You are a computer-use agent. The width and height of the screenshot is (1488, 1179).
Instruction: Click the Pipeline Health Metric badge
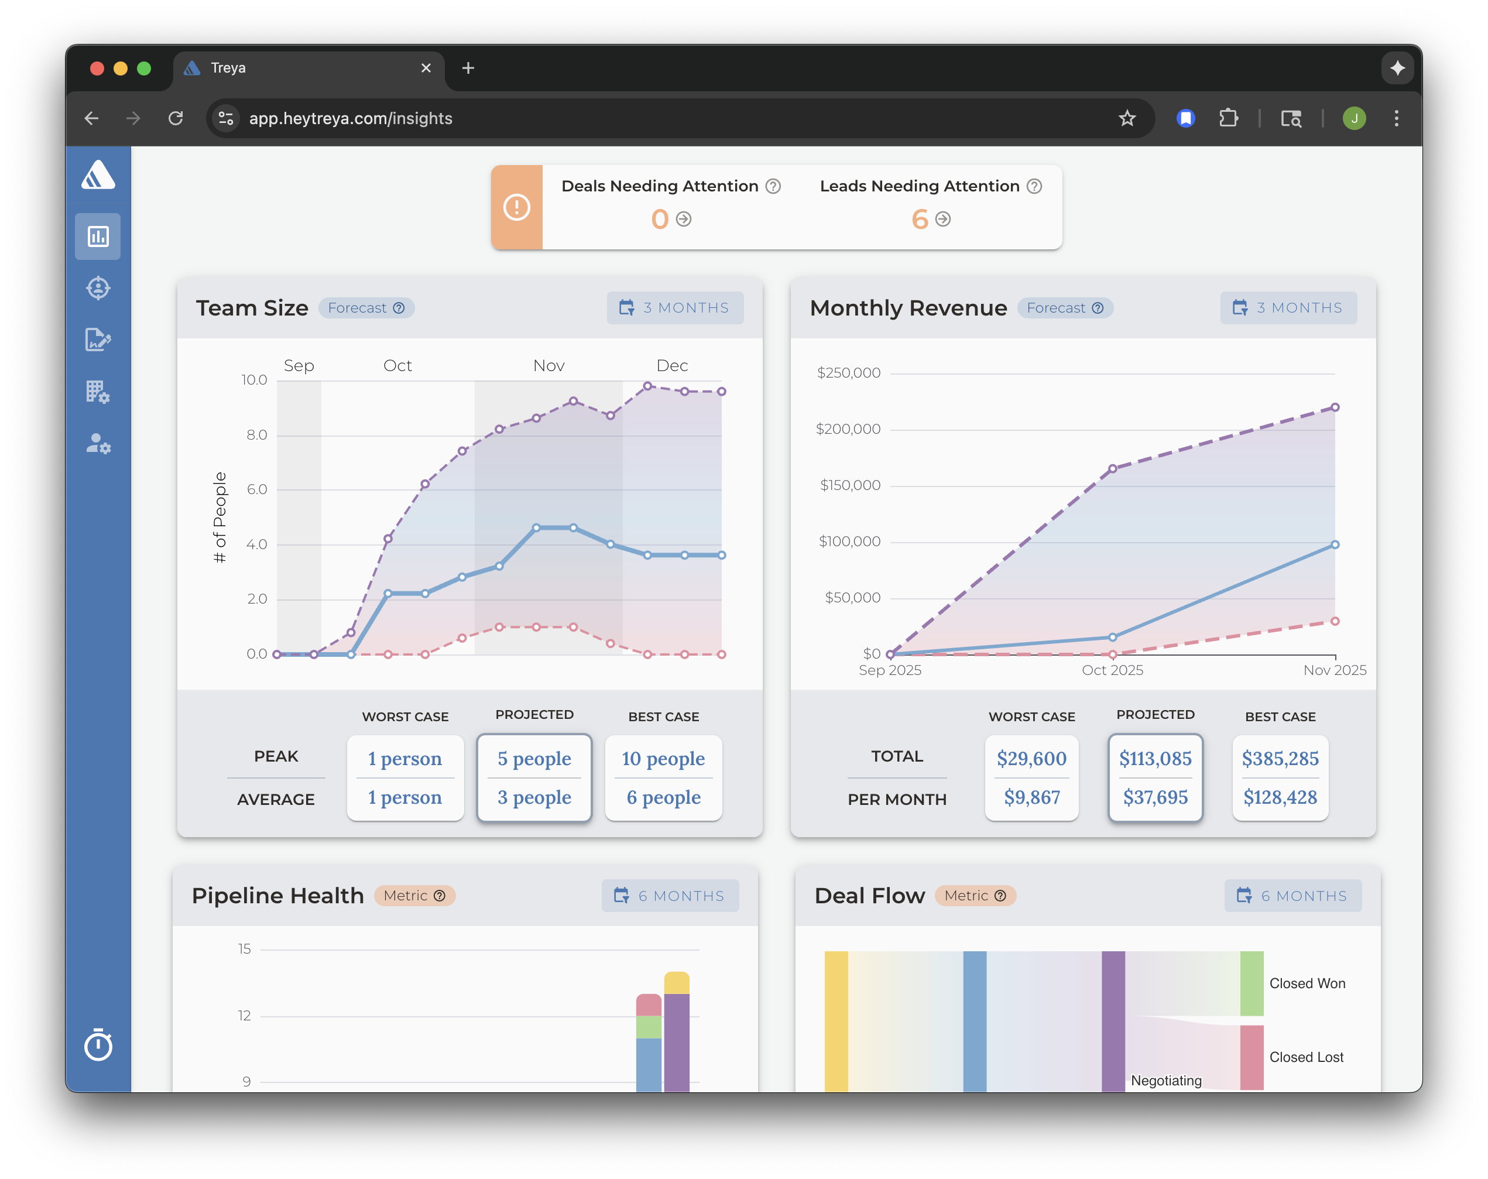[x=414, y=895]
